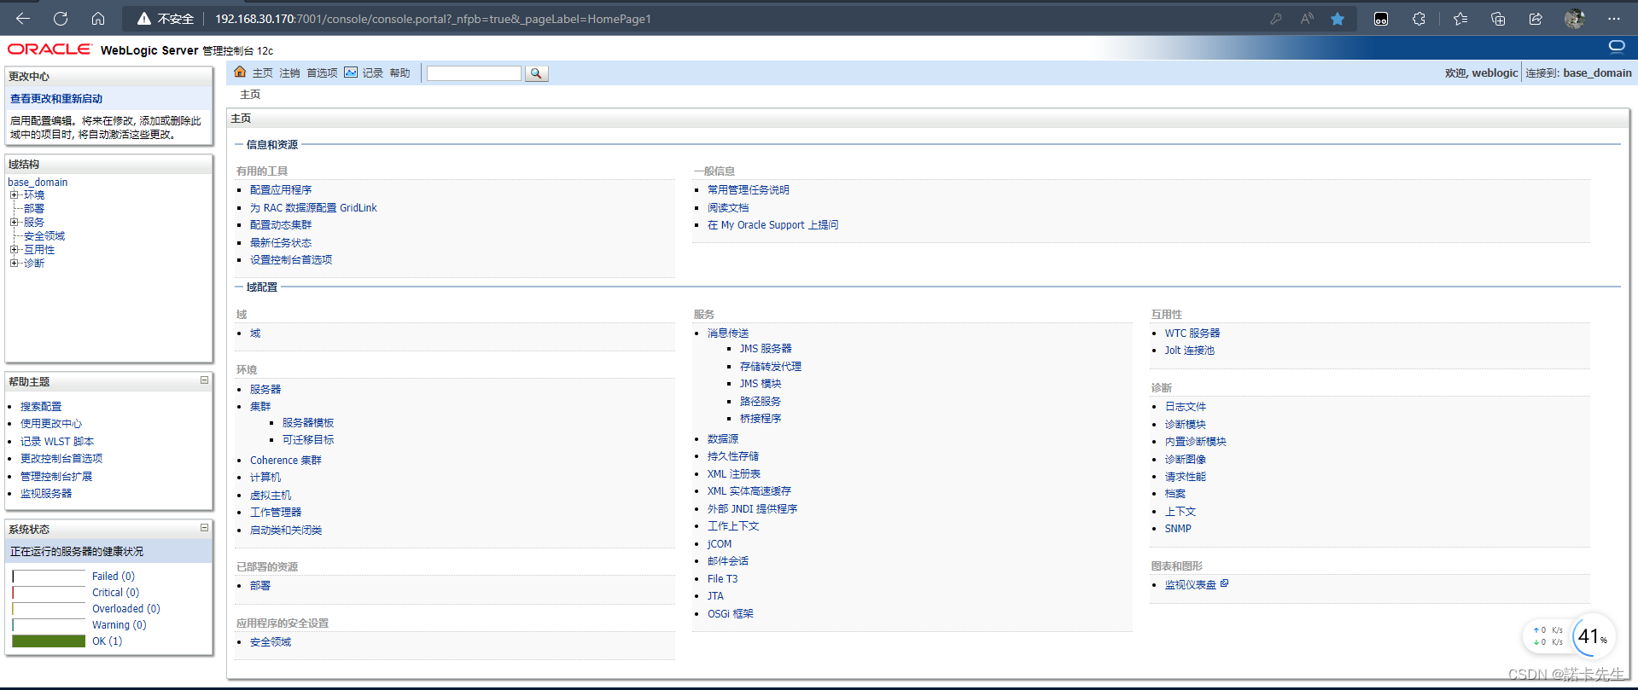Click the read aloud icon in address bar
This screenshot has width=1638, height=690.
1307,18
